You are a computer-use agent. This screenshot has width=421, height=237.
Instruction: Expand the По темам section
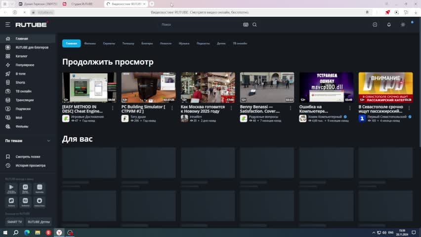[x=28, y=141]
